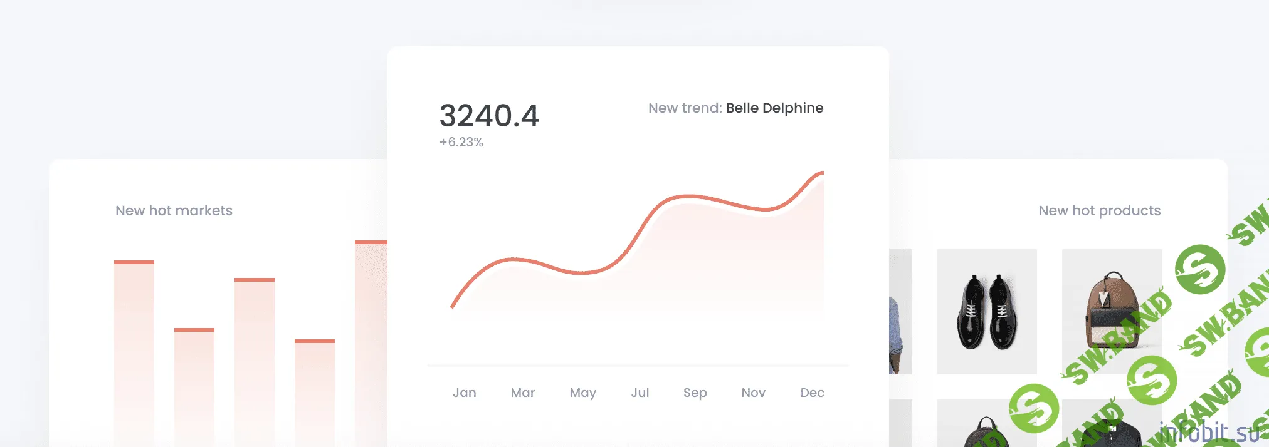Open the New hot products heading
The width and height of the screenshot is (1269, 447).
(1099, 211)
